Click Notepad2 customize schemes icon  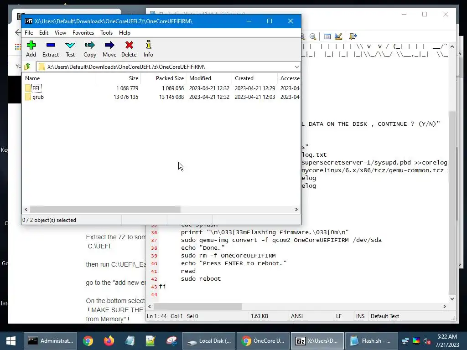338,36
